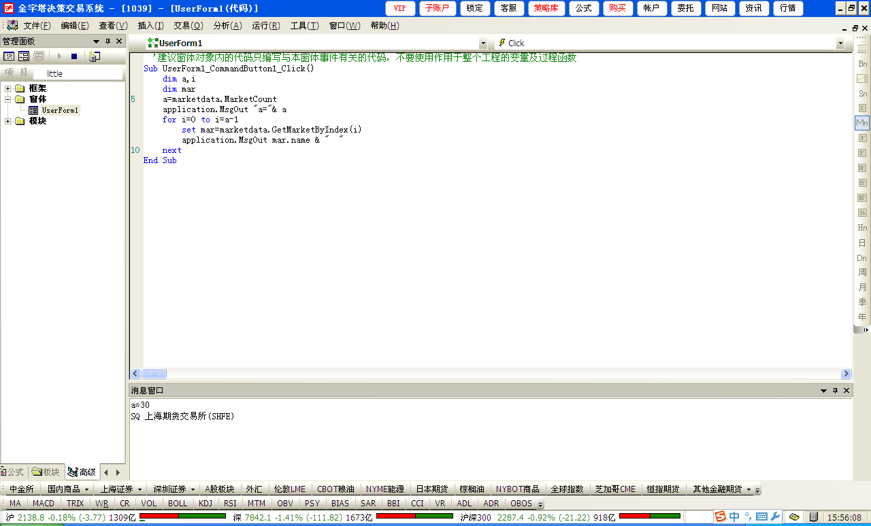
Task: Select the 周 weekly period icon
Action: pyautogui.click(x=862, y=273)
